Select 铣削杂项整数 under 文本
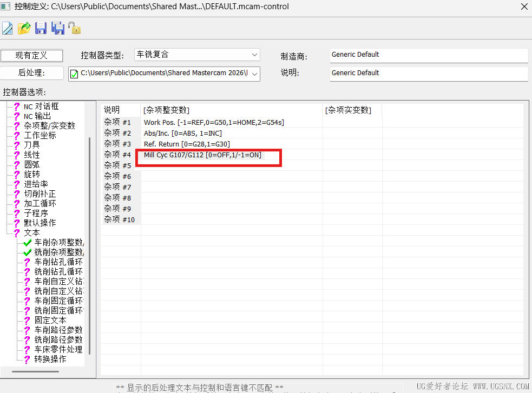This screenshot has width=532, height=393. tap(58, 252)
